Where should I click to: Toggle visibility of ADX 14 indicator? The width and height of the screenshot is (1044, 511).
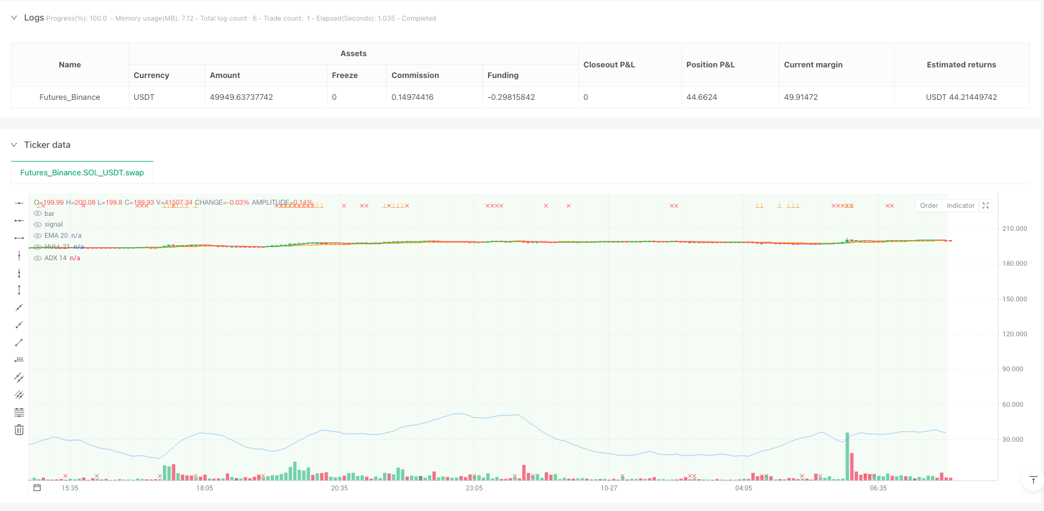click(37, 258)
